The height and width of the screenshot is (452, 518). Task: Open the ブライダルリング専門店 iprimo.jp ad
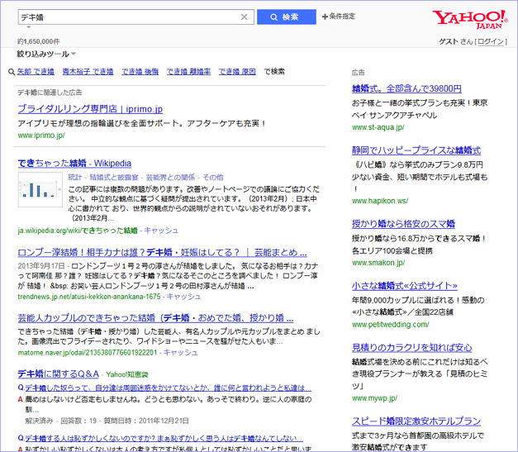(90, 109)
